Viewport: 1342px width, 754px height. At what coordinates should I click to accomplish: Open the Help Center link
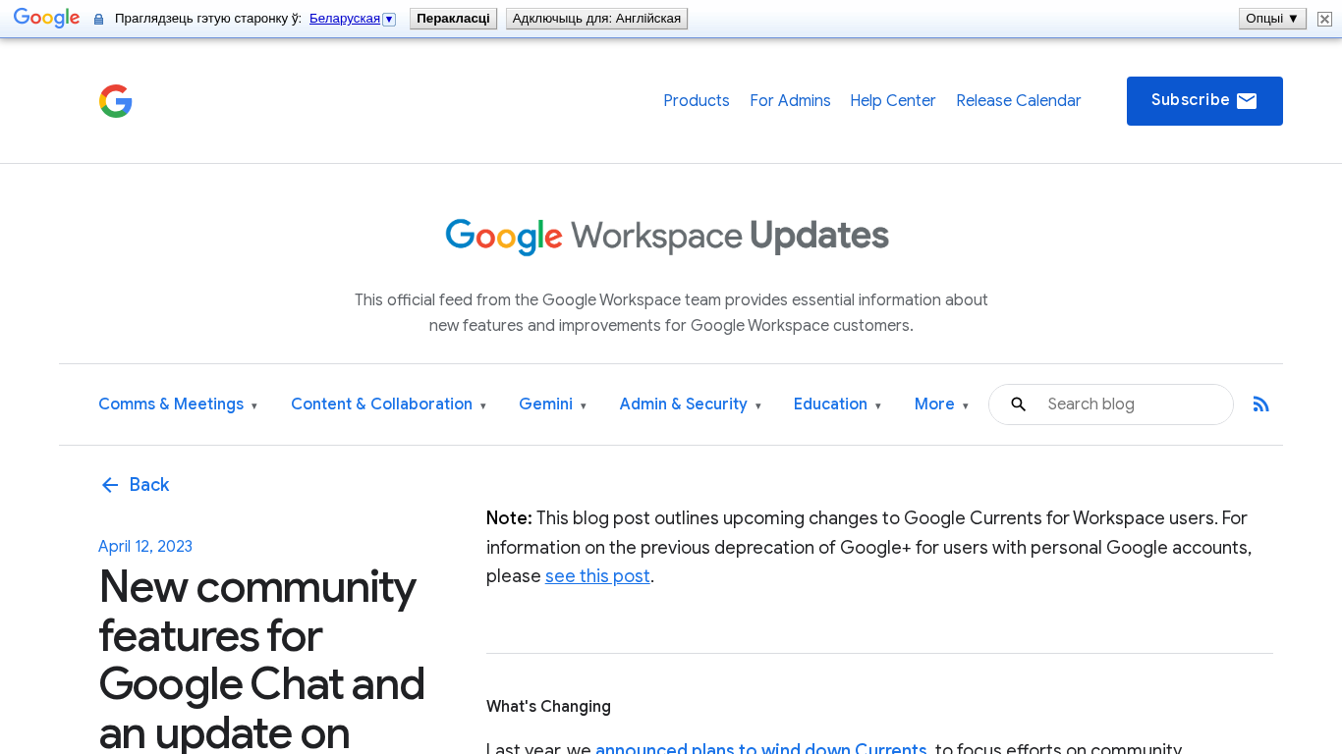[893, 101]
